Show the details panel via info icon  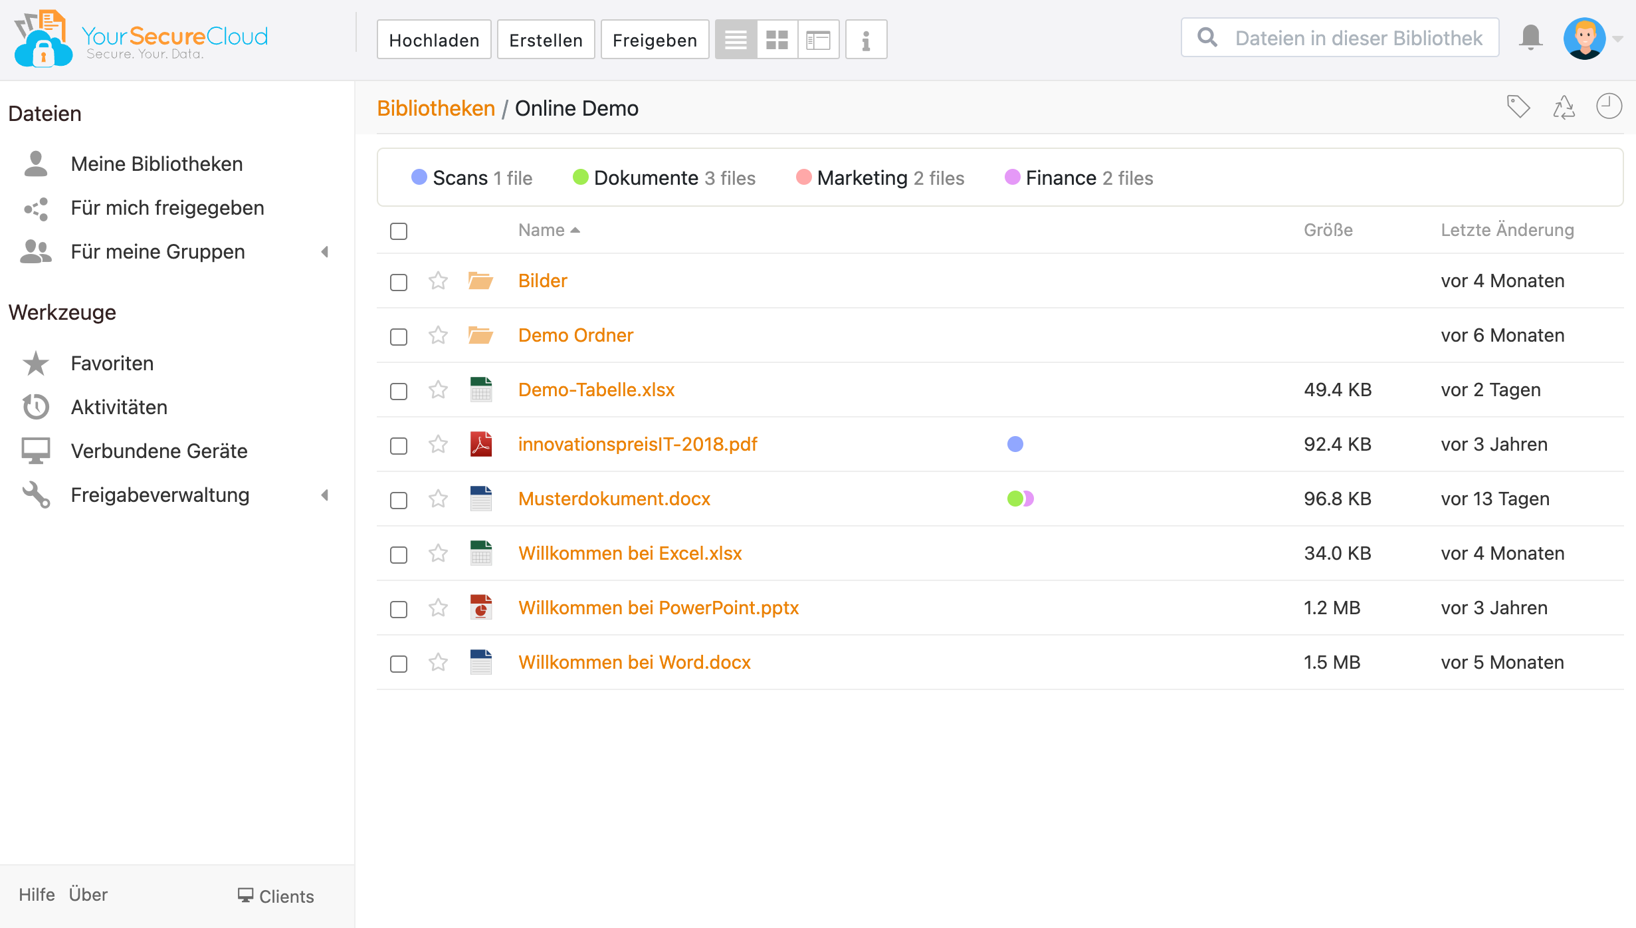tap(865, 39)
